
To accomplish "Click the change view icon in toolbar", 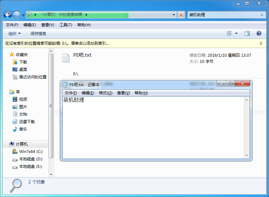I will tap(229, 33).
